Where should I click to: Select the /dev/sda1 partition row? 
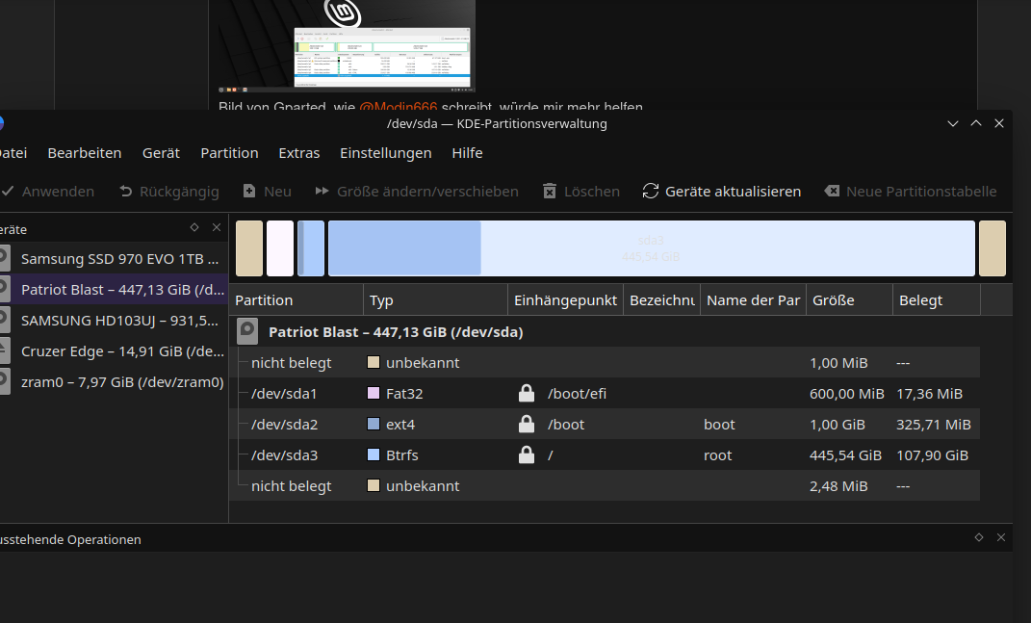click(605, 394)
